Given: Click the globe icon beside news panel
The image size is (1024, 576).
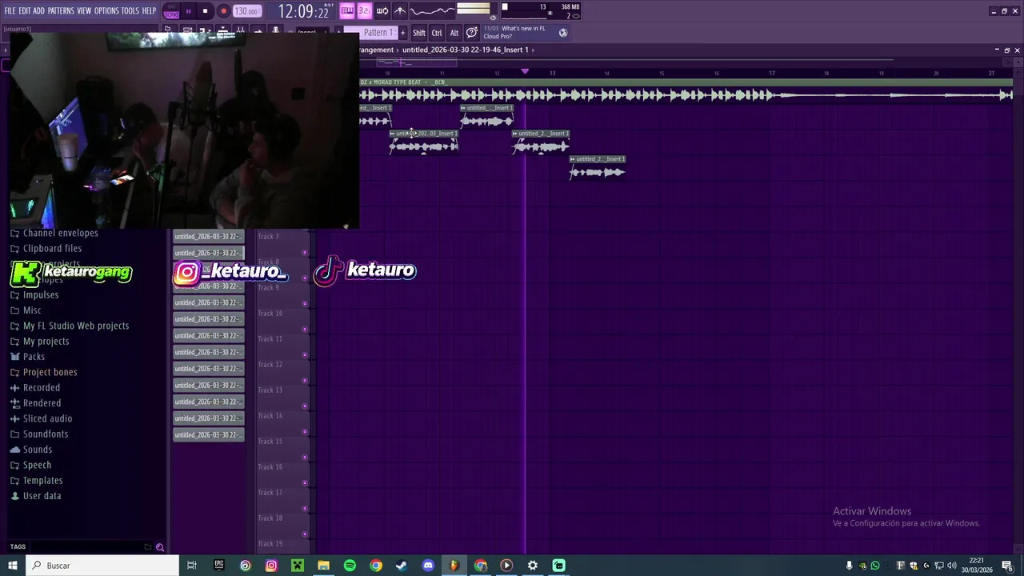Looking at the screenshot, I should pyautogui.click(x=563, y=33).
